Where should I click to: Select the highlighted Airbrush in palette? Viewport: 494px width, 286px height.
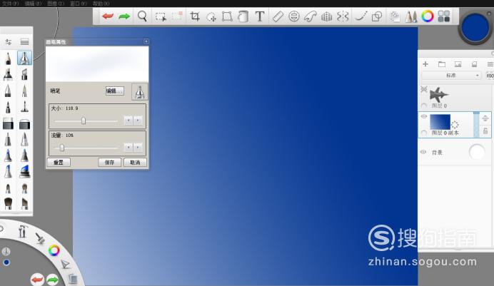pos(24,58)
